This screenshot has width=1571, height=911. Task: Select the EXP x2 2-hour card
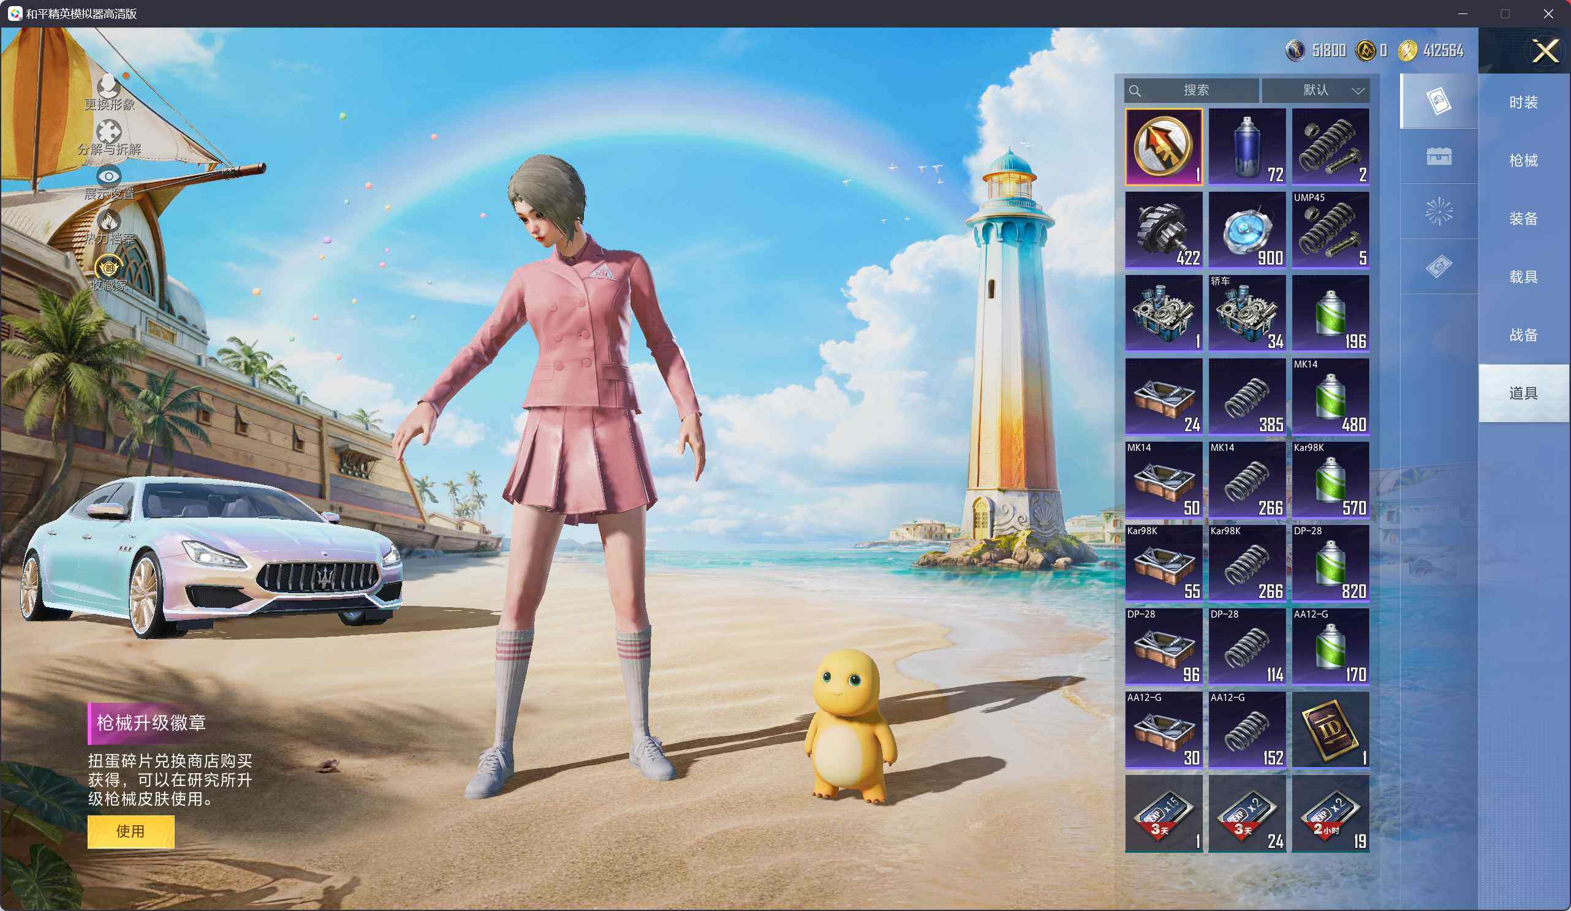[x=1330, y=814]
